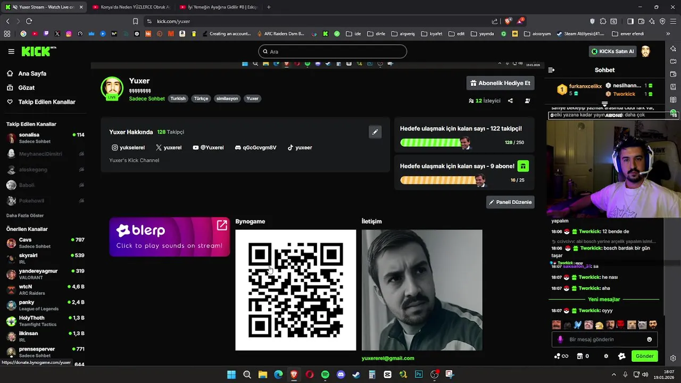Viewport: 681px width, 383px height.
Task: Click the purple microphone icon in the chat input
Action: [560, 339]
